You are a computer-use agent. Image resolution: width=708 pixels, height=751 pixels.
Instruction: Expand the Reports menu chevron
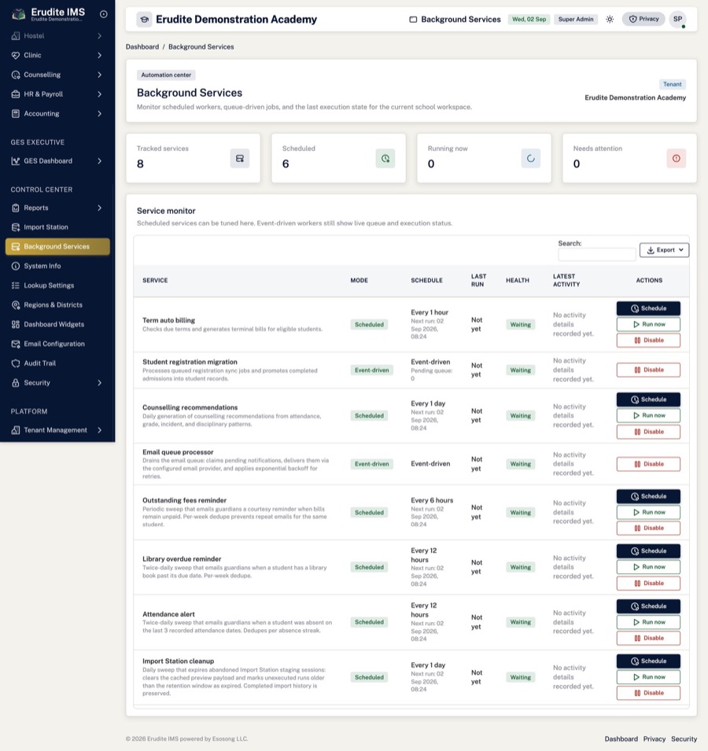point(99,208)
